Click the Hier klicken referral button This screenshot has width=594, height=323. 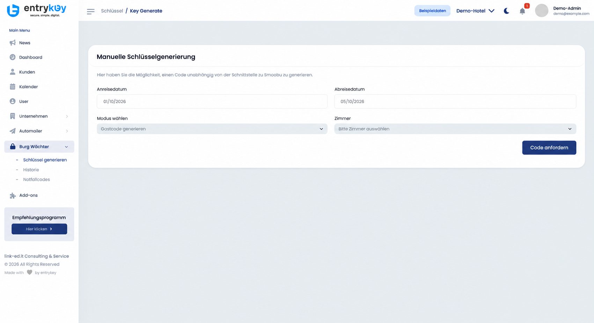coord(39,229)
